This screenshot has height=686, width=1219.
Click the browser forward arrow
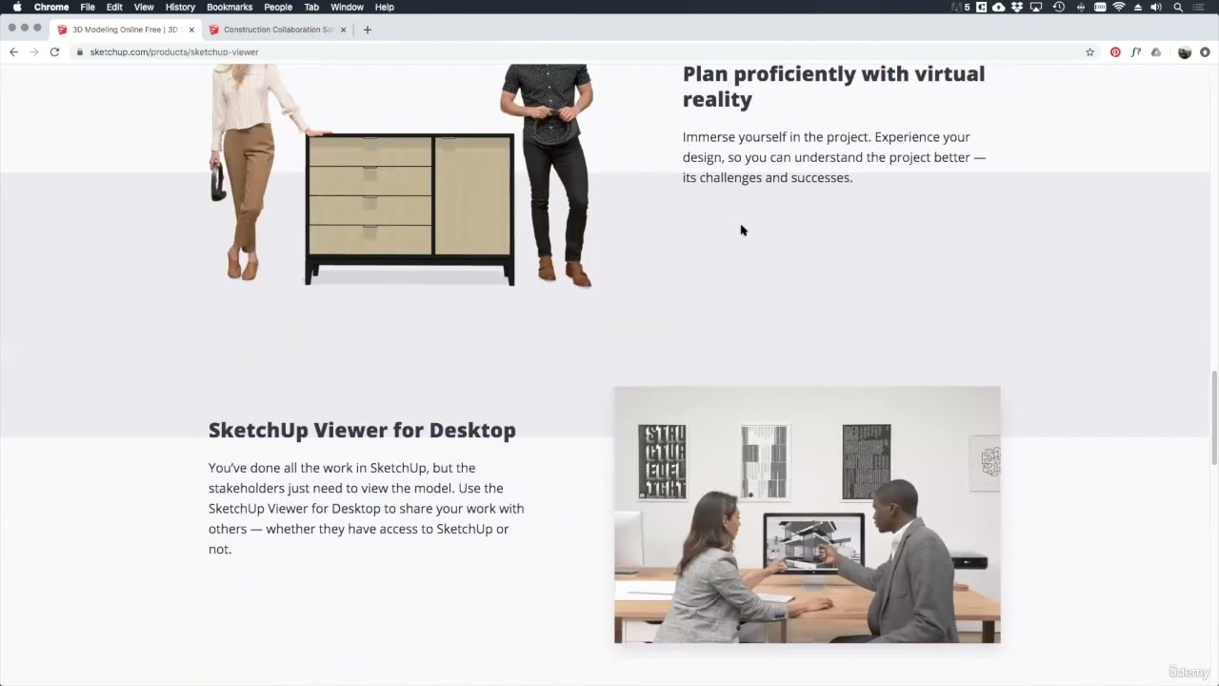[34, 51]
